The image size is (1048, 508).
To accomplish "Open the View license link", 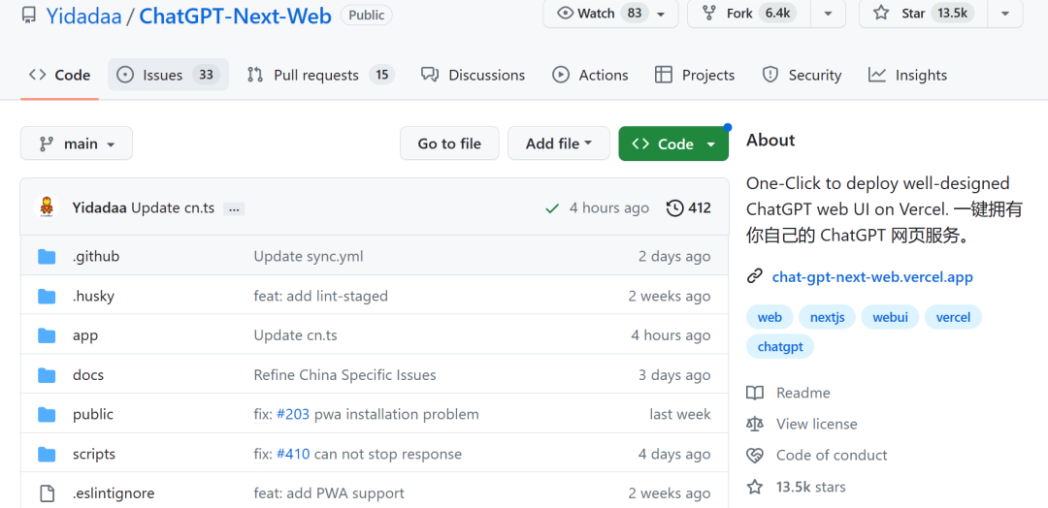I will point(816,424).
